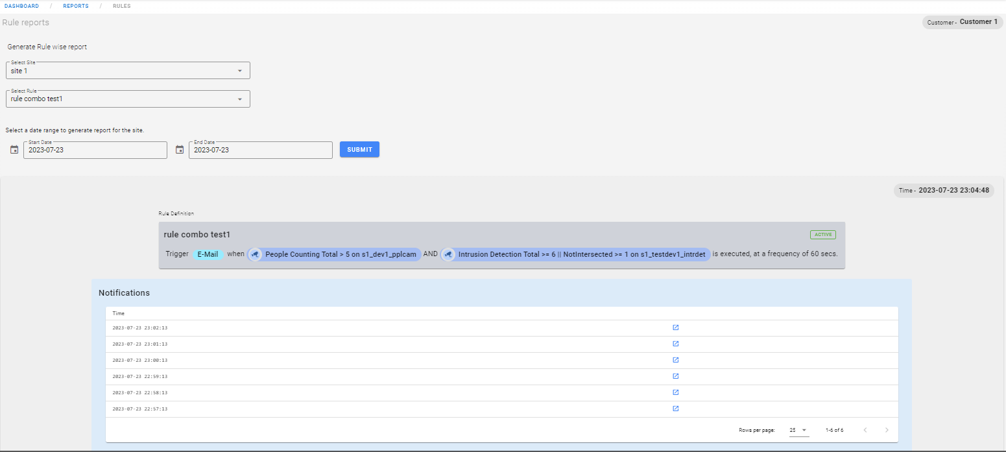Expand the Select Rule dropdown
Screen dimensions: 1006x452
(x=239, y=99)
